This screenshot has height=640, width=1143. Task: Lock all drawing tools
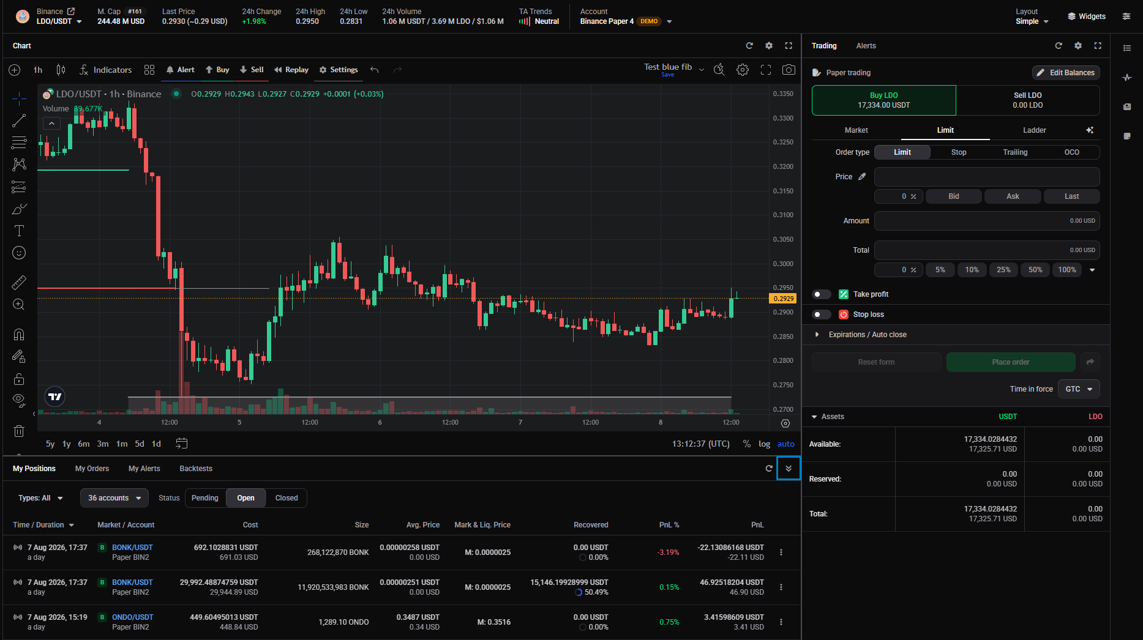[x=19, y=379]
